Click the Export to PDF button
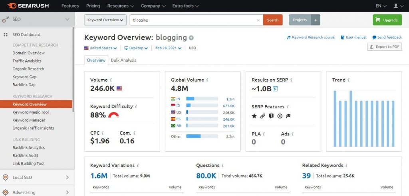This screenshot has height=196, width=409. tap(385, 47)
